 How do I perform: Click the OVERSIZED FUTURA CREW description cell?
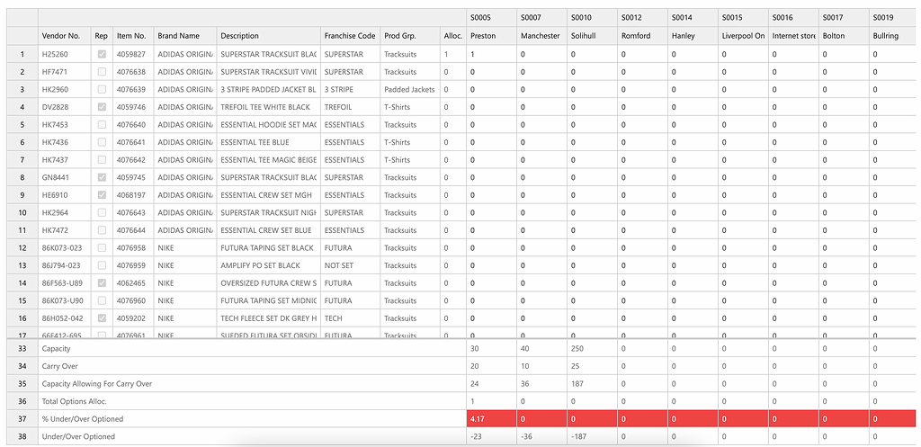click(268, 283)
